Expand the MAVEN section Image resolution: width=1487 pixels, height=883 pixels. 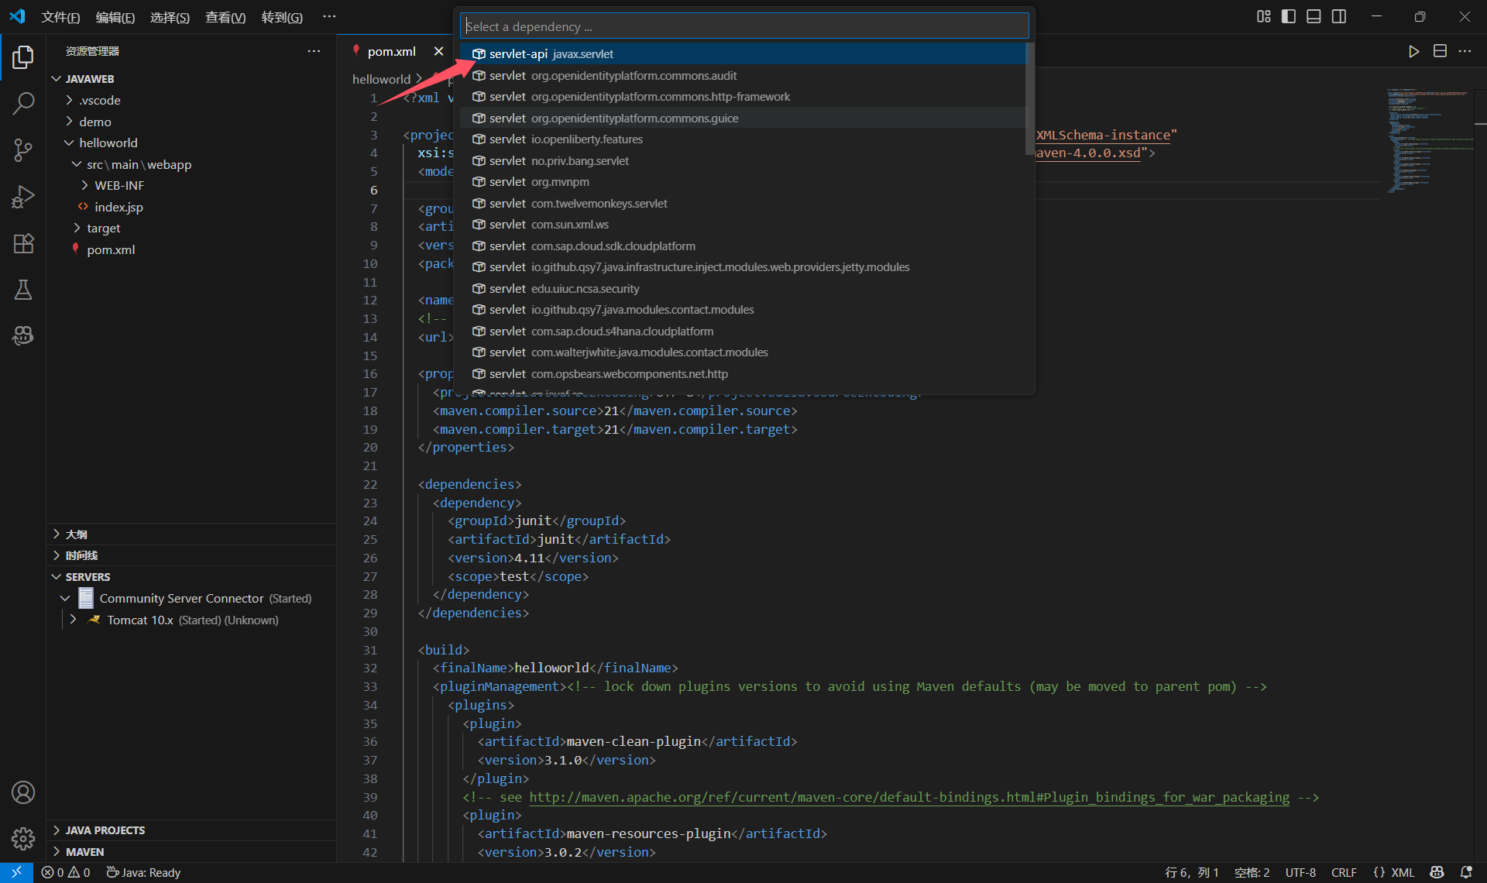84,851
